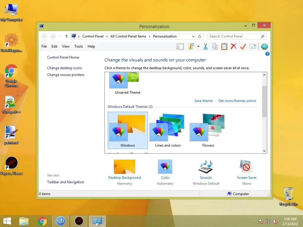
Task: Open the paint.net desktop shortcut
Action: [11, 135]
